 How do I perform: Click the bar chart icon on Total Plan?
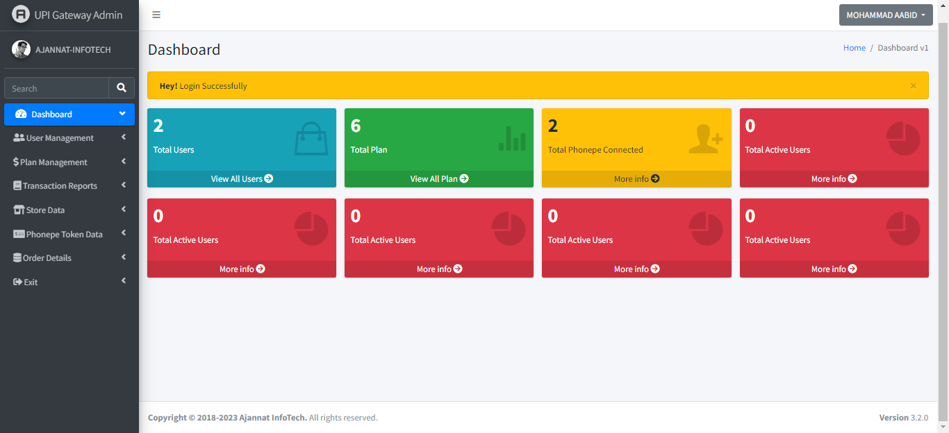(x=512, y=138)
